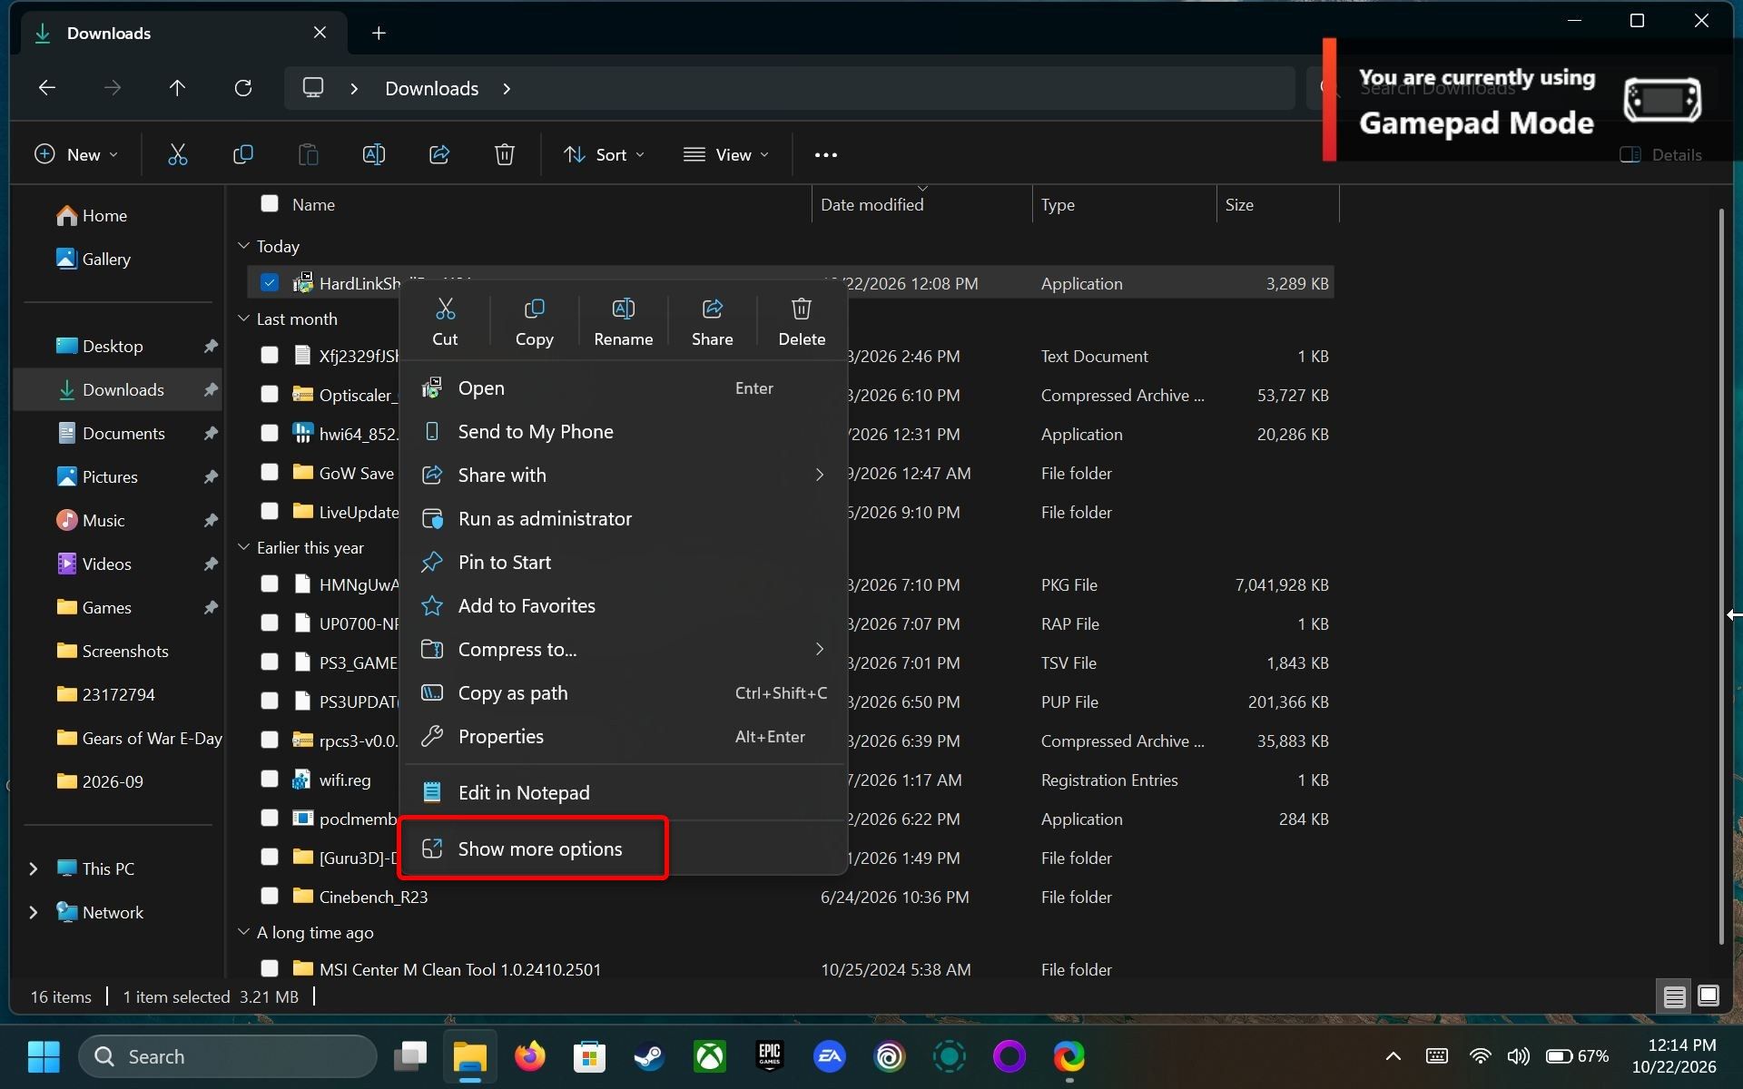Screen dimensions: 1743x1089
Task: Click Cut in the context menu
Action: (445, 321)
